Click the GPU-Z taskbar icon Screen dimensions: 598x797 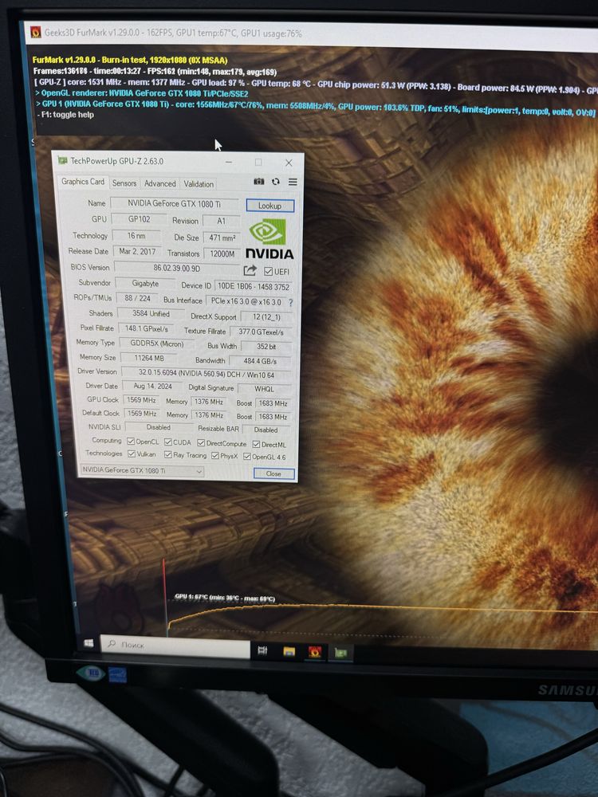(340, 653)
